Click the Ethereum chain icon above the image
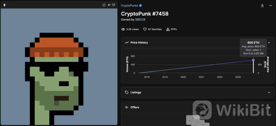The width and height of the screenshot is (276, 126). click(4, 5)
